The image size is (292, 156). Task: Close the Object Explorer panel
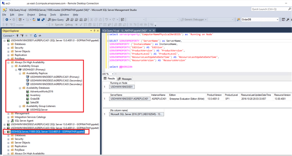[x=98, y=30]
